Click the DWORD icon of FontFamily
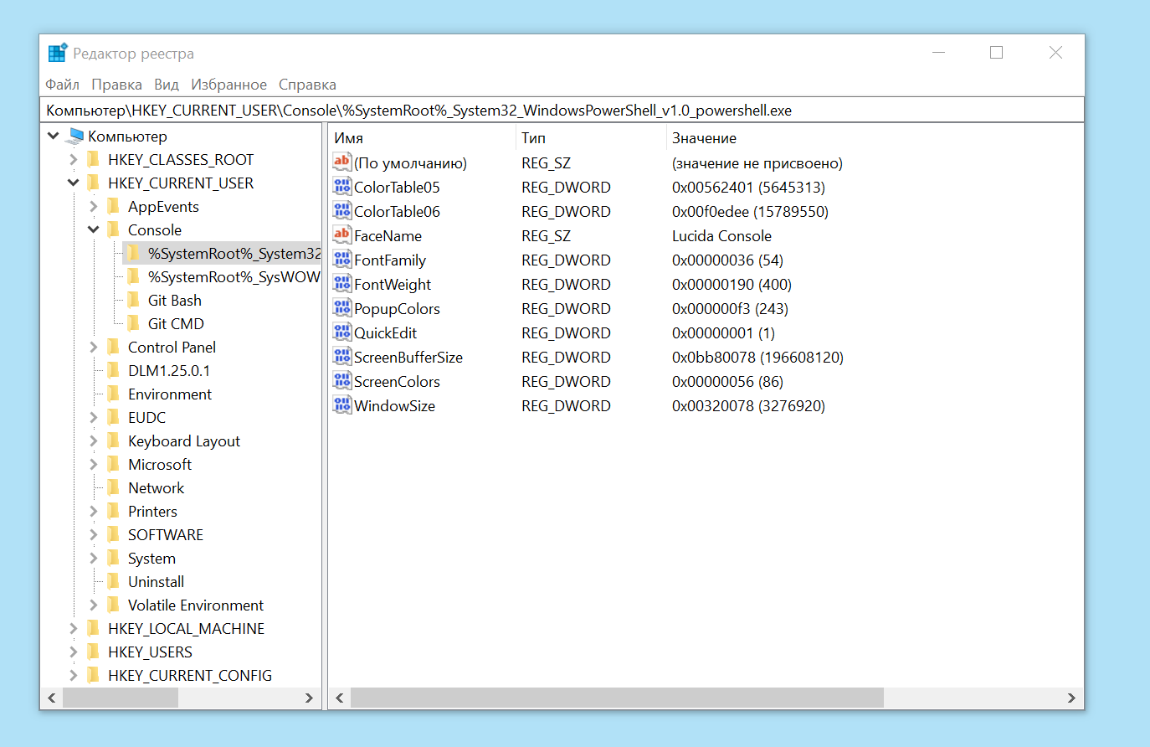Screen dimensions: 1150x747 [x=342, y=260]
